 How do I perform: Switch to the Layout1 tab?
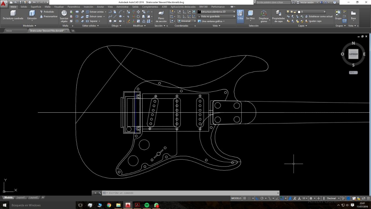point(21,197)
